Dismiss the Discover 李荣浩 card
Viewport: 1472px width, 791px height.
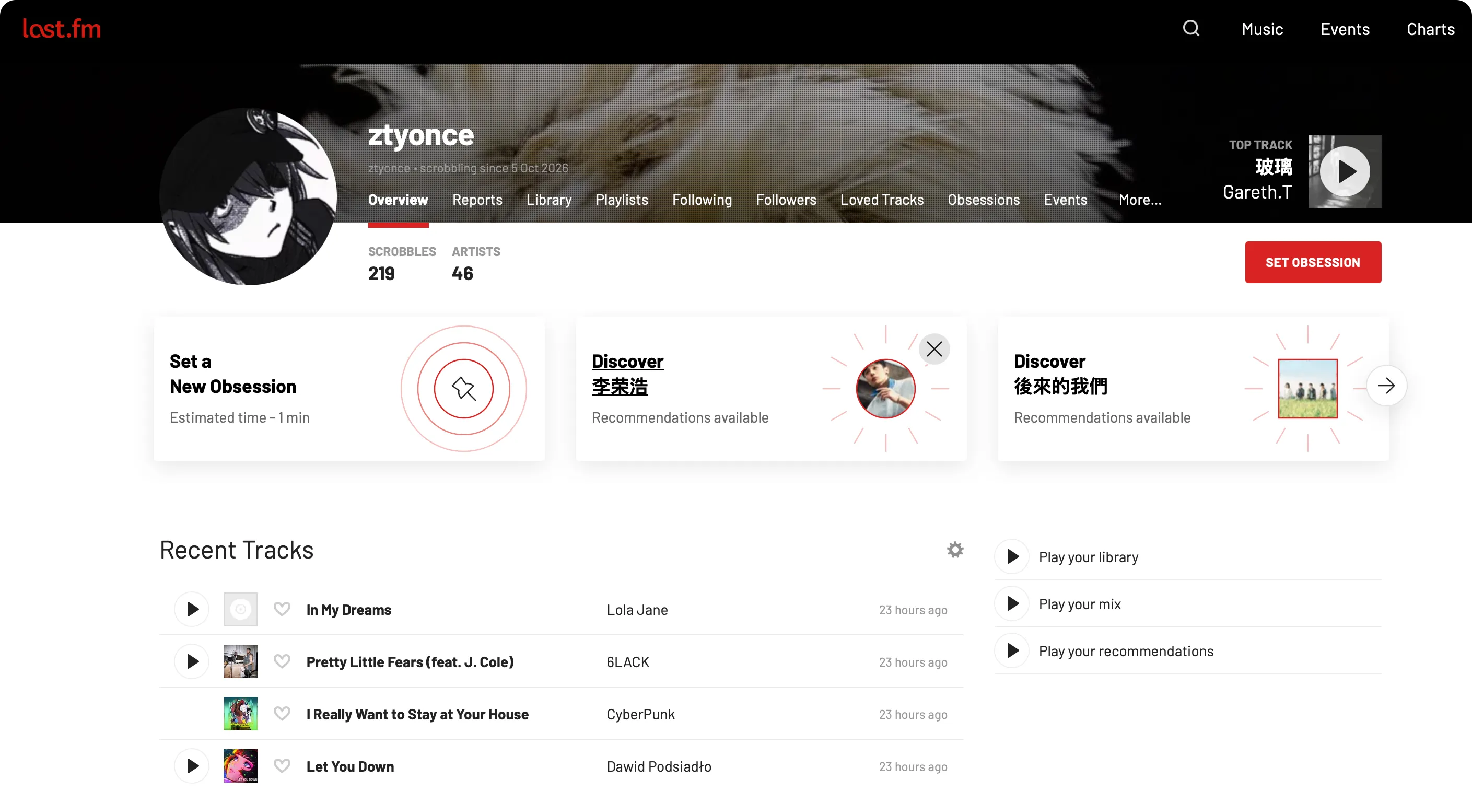click(934, 348)
